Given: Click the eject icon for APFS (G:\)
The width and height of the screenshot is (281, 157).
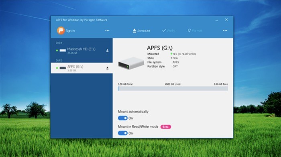Looking at the screenshot, I should 107,68.
